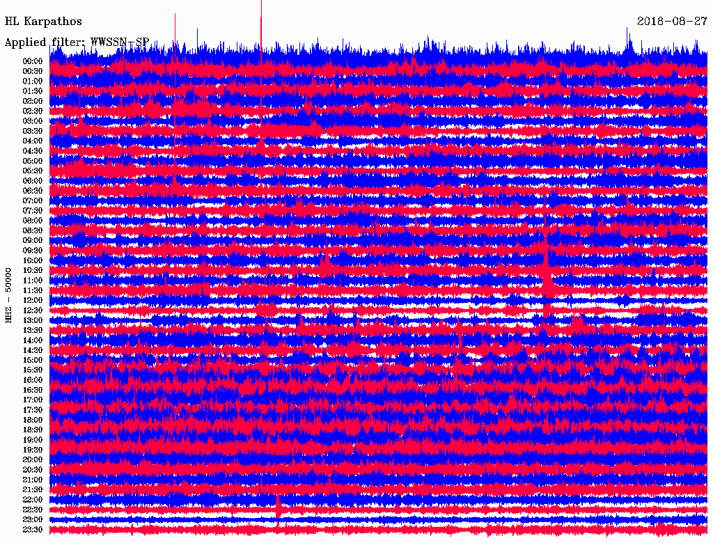
Task: Click the 11:30 time label
Action: pos(33,290)
